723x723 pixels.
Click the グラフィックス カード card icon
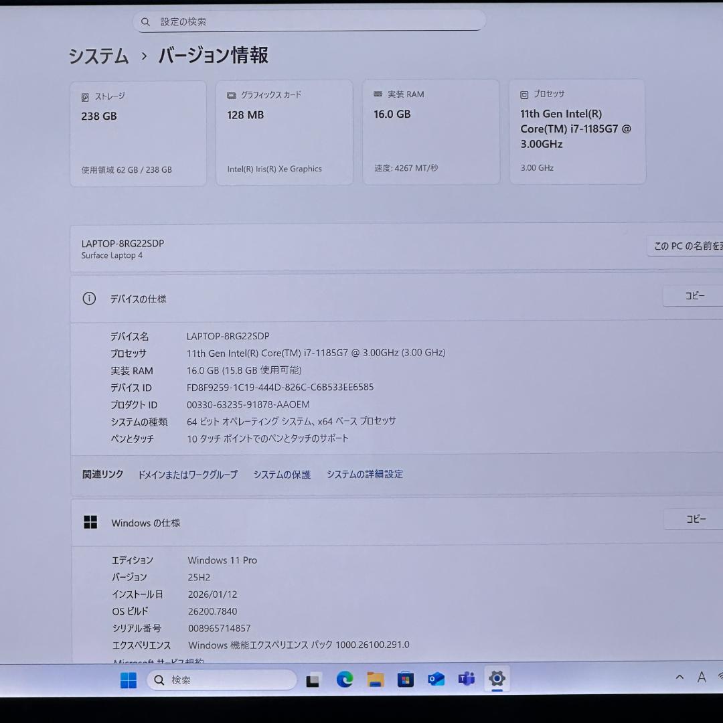[x=232, y=95]
